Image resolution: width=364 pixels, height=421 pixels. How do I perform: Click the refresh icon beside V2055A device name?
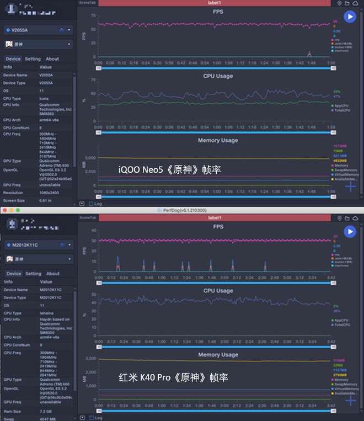point(62,30)
